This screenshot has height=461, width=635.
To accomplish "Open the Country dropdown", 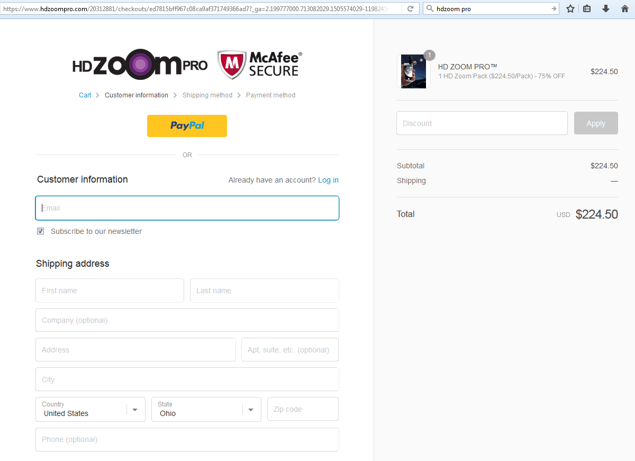I will (90, 409).
